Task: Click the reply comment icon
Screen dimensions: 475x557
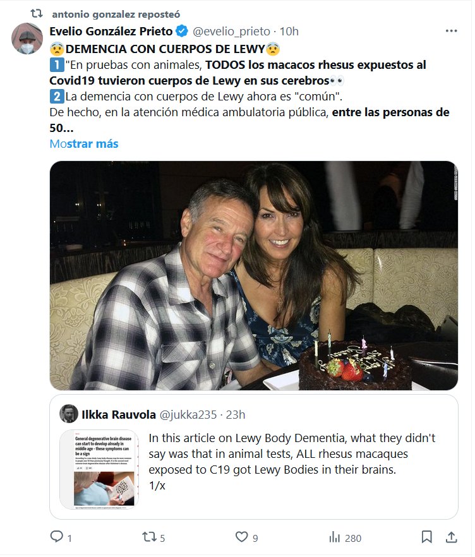Action: (x=57, y=537)
